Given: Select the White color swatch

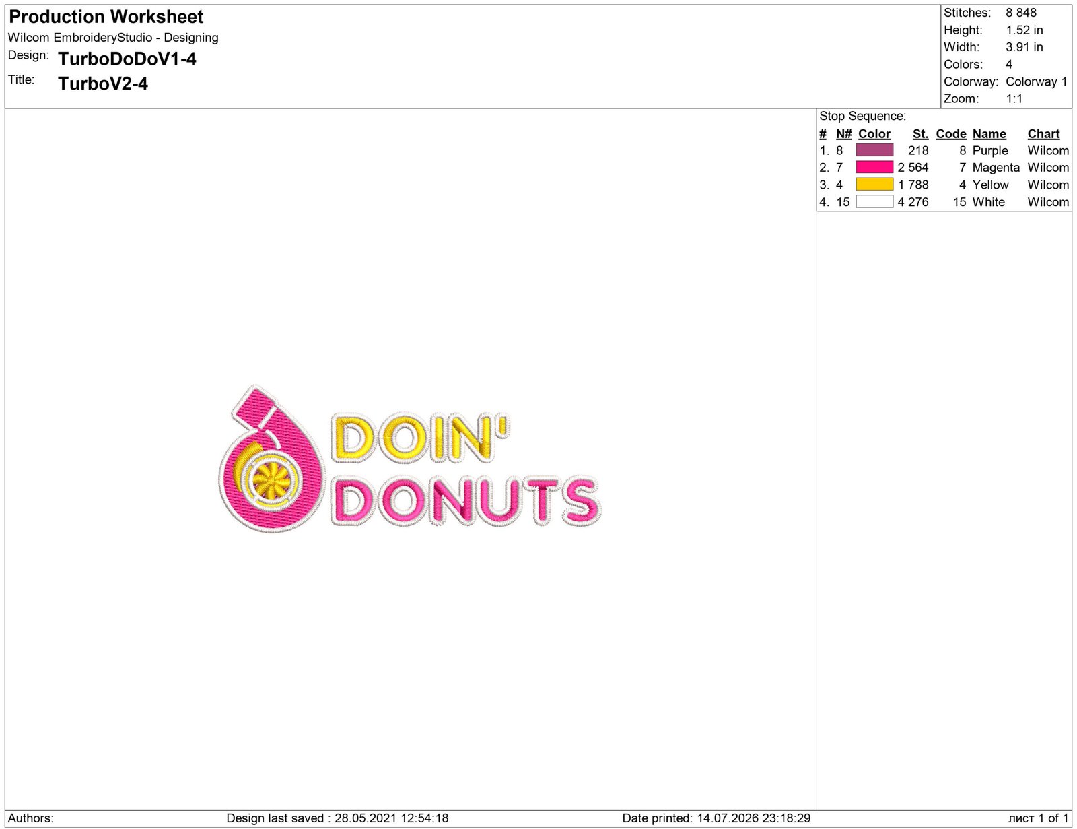Looking at the screenshot, I should (874, 201).
